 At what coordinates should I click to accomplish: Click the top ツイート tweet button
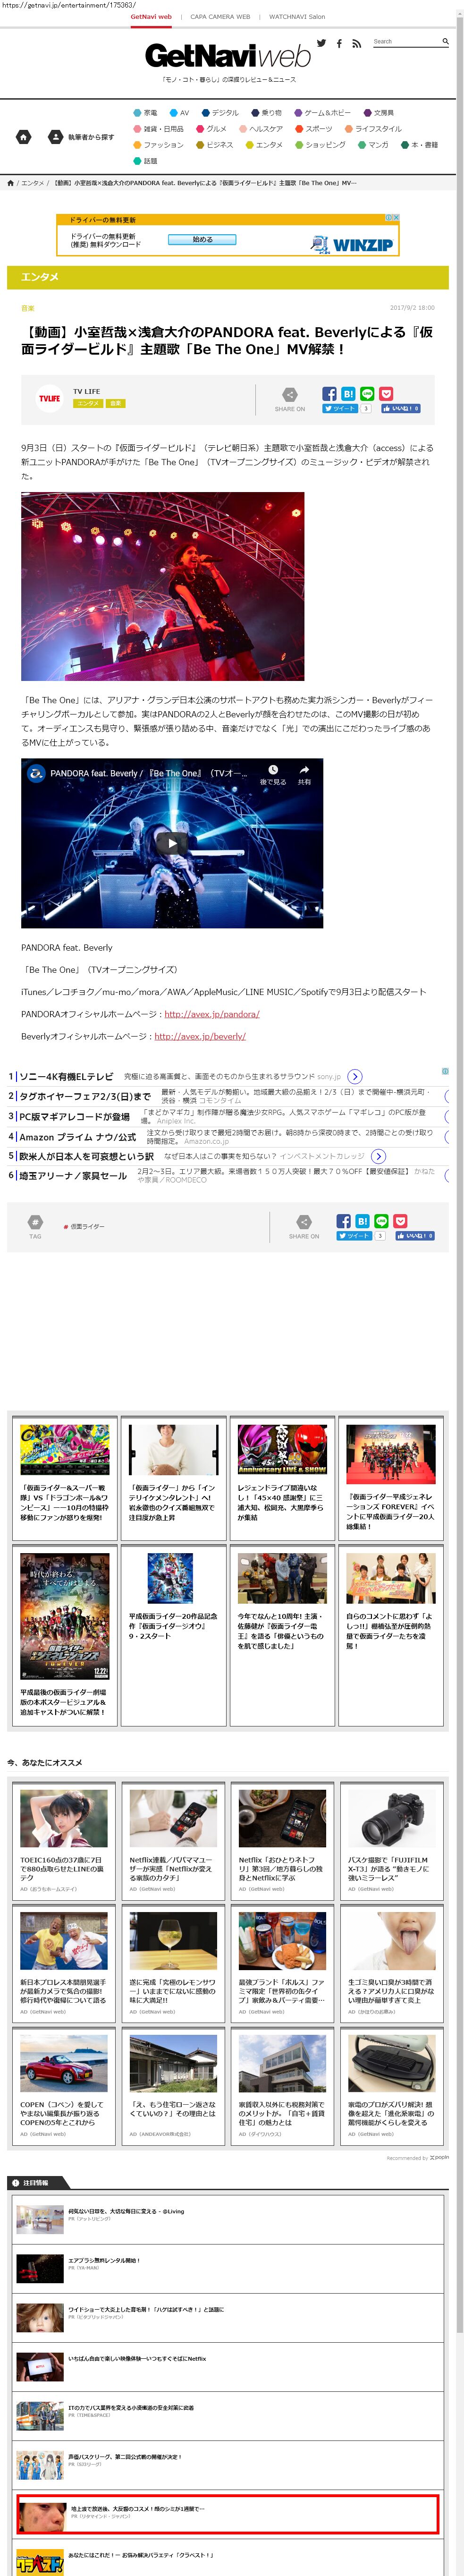340,408
